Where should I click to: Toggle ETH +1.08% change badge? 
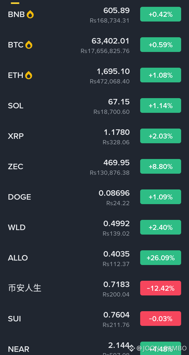[x=161, y=75]
